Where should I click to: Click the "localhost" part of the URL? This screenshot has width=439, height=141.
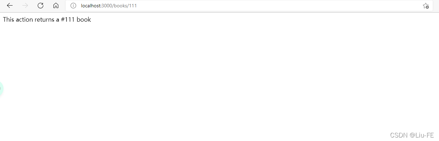pyautogui.click(x=91, y=6)
